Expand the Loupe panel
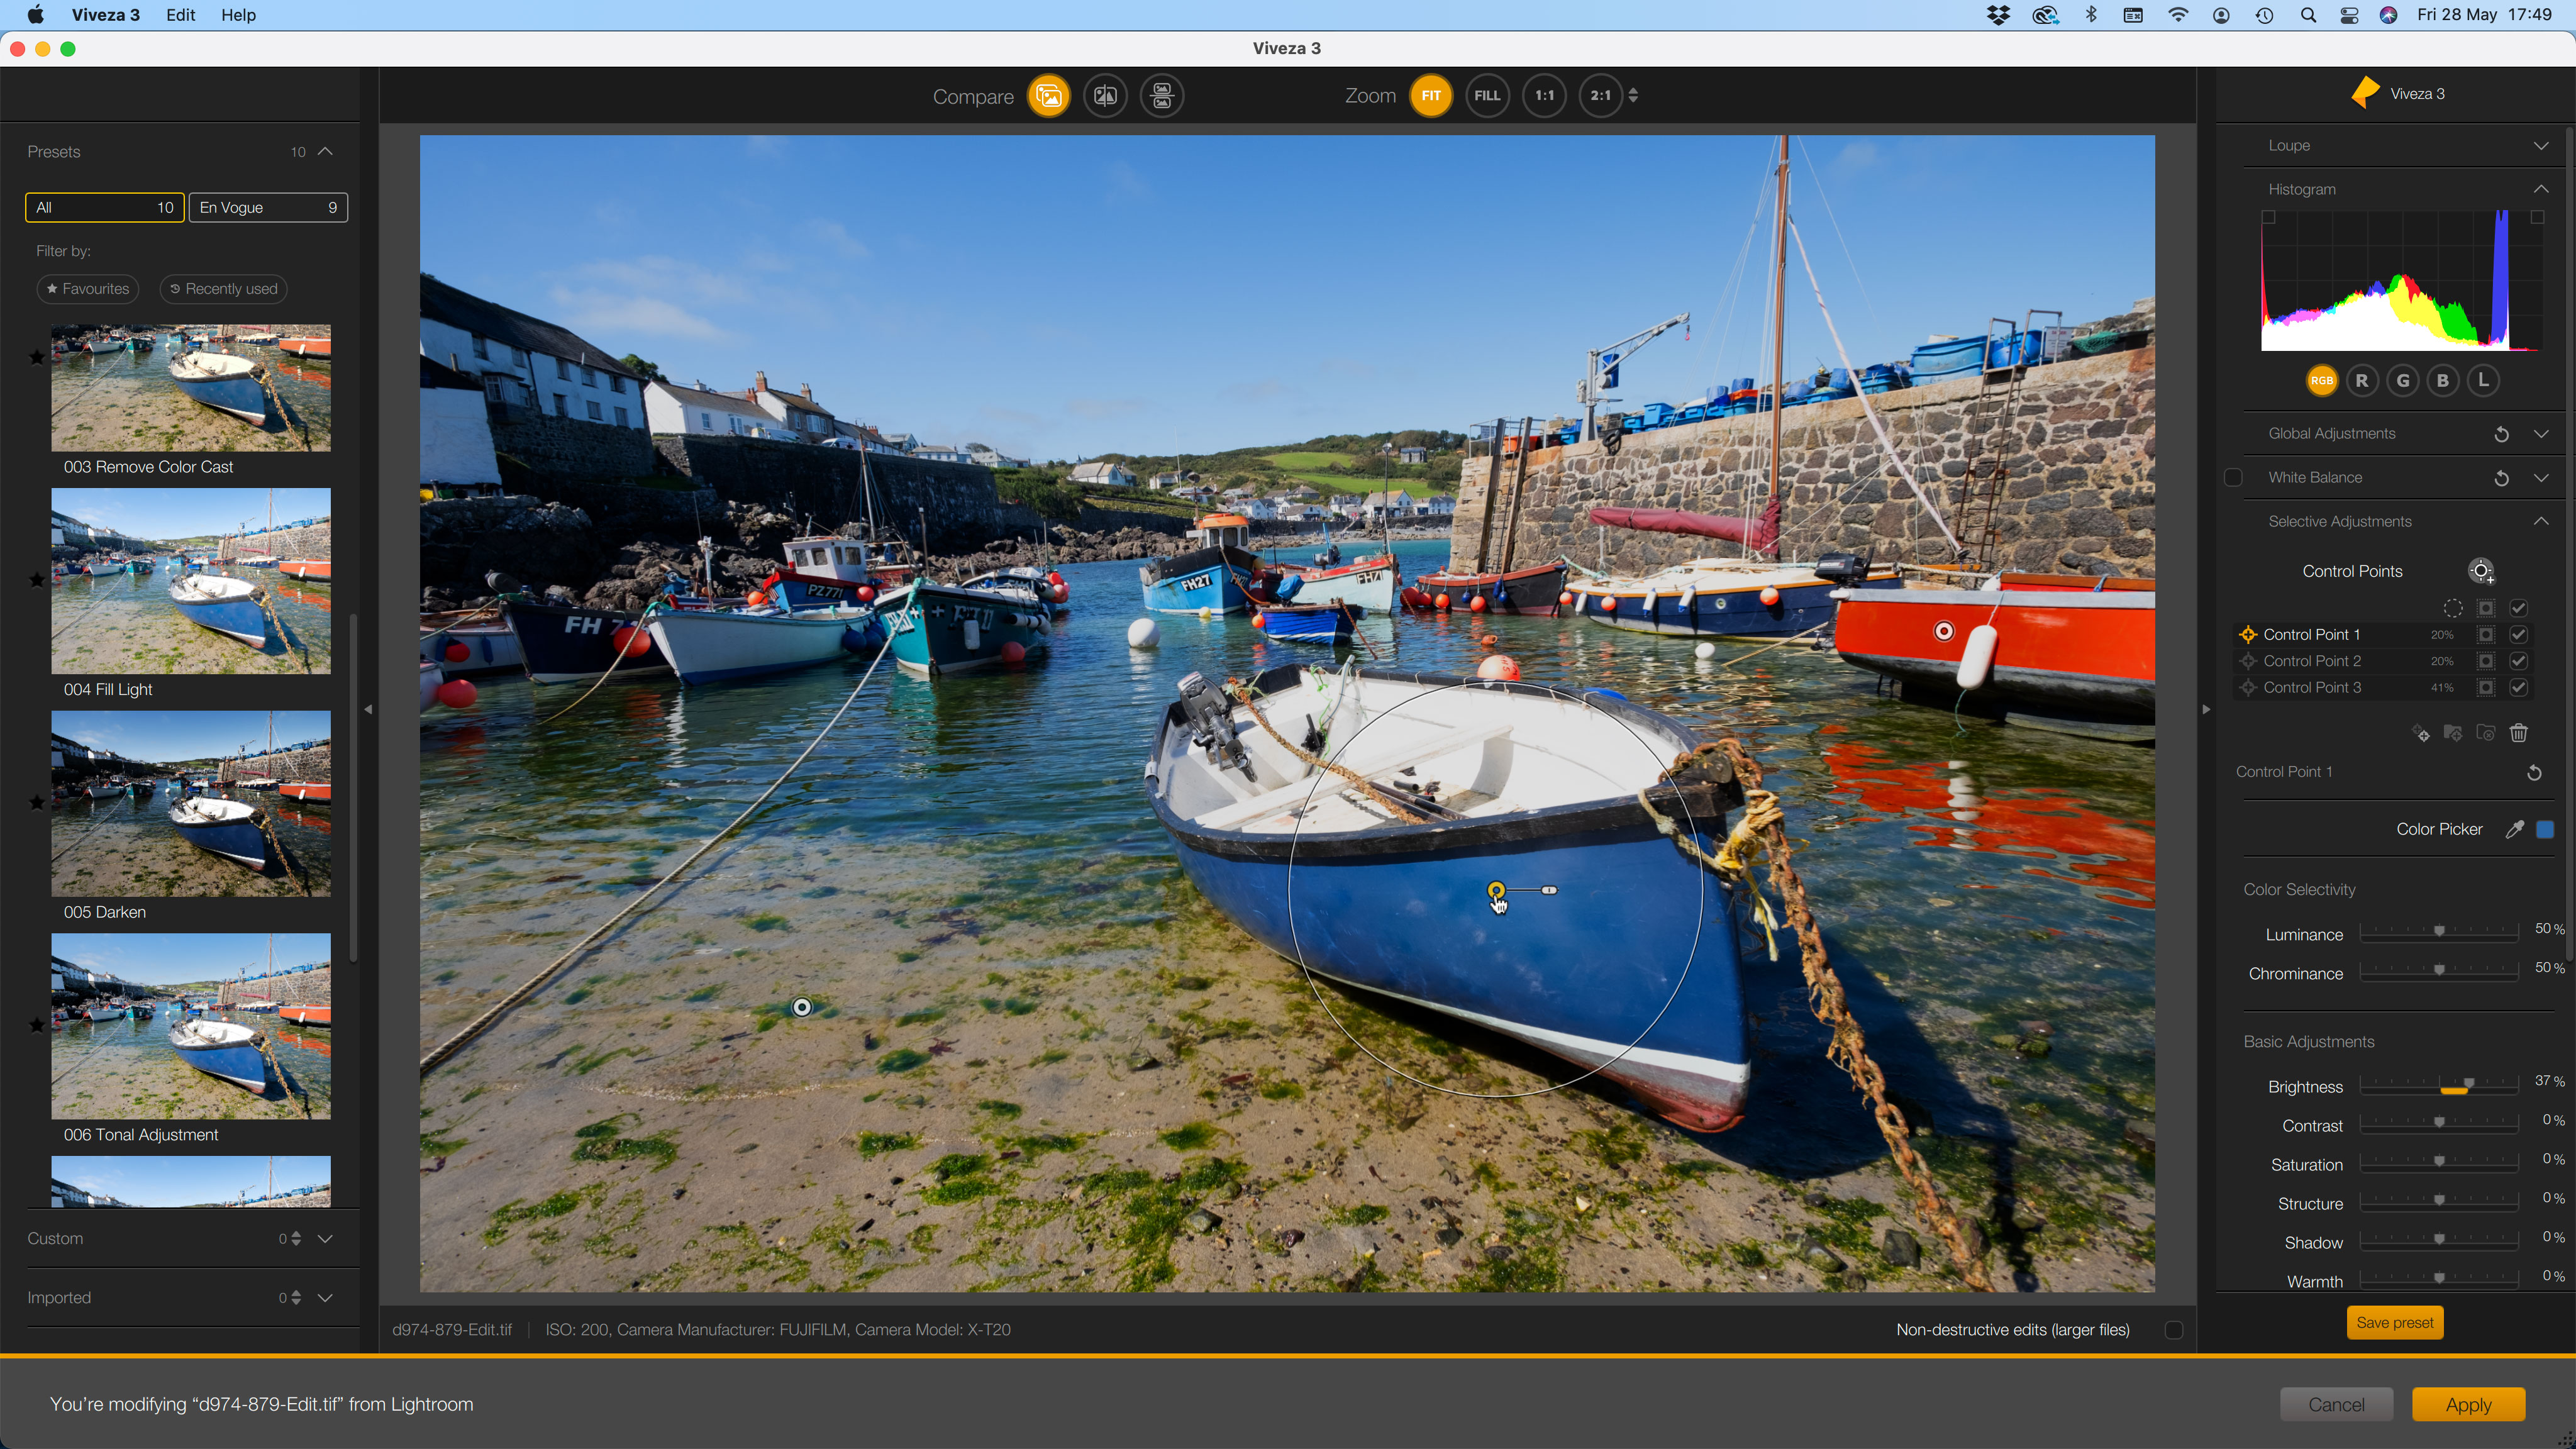The height and width of the screenshot is (1449, 2576). [x=2541, y=146]
